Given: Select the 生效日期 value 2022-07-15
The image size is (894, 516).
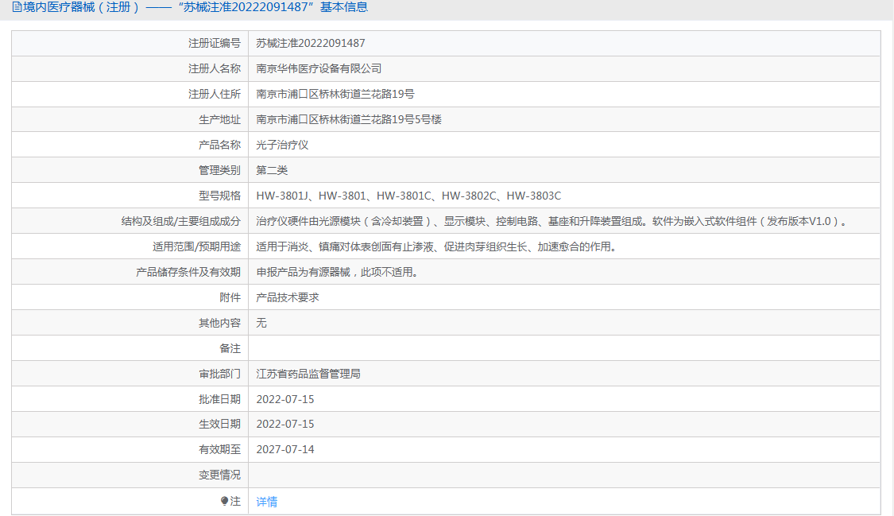Looking at the screenshot, I should pos(285,425).
